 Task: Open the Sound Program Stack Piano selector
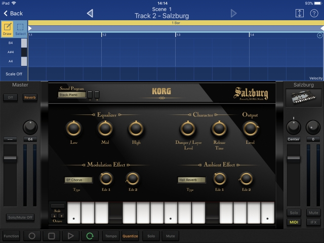(71, 95)
